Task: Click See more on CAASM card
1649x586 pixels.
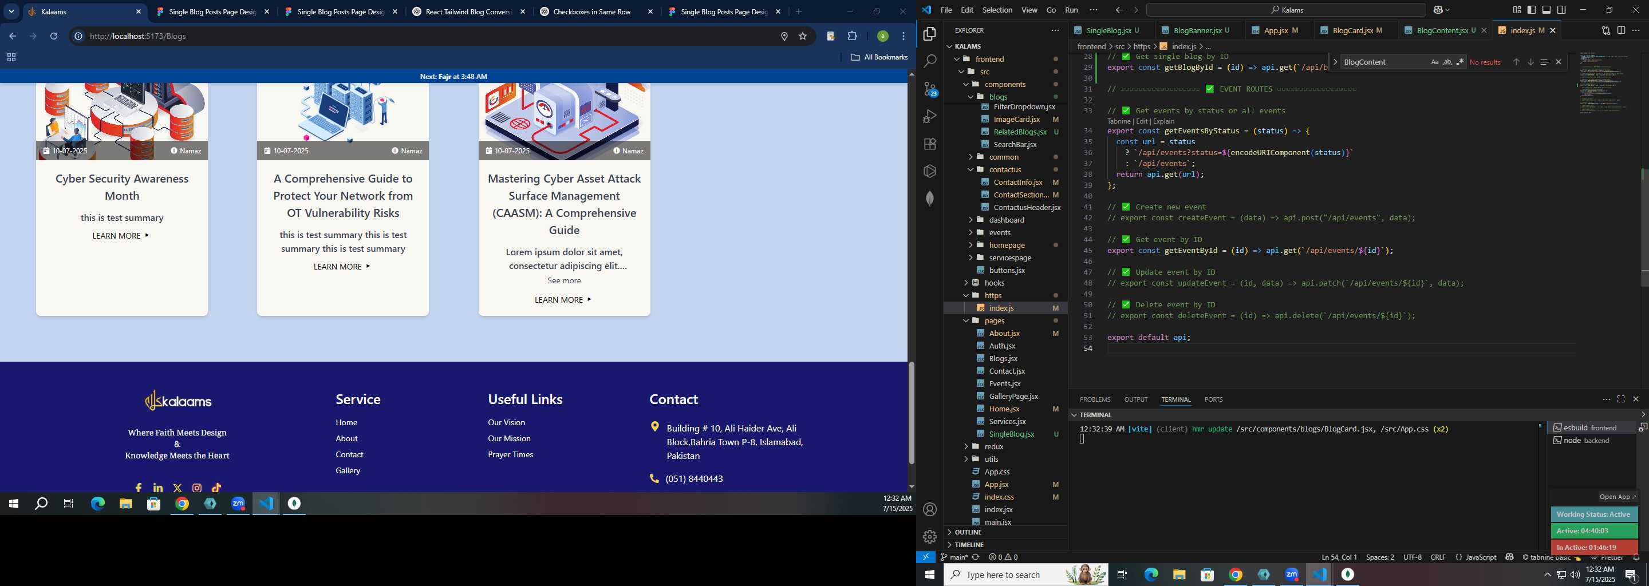Action: click(x=564, y=281)
